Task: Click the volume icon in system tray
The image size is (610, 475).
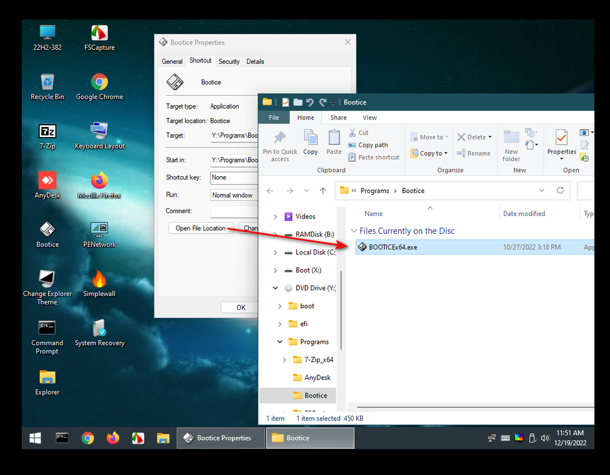Action: [545, 438]
